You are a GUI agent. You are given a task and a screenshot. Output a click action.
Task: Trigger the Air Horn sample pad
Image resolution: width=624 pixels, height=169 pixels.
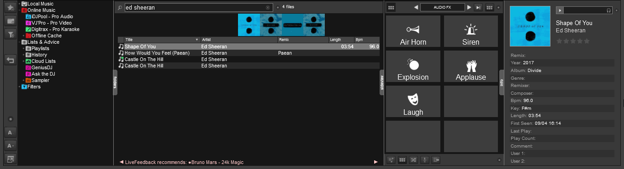pyautogui.click(x=413, y=31)
